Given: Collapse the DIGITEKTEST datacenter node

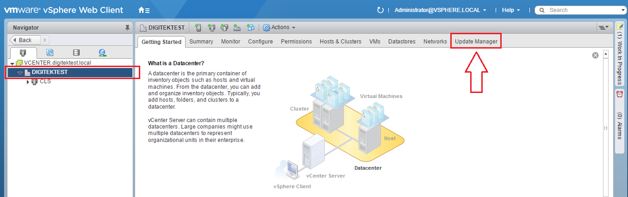Looking at the screenshot, I should coord(20,73).
